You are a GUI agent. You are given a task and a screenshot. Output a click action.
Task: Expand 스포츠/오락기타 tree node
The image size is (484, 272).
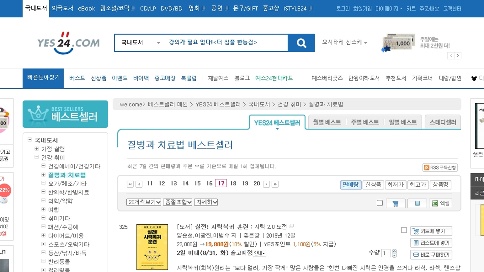43,244
